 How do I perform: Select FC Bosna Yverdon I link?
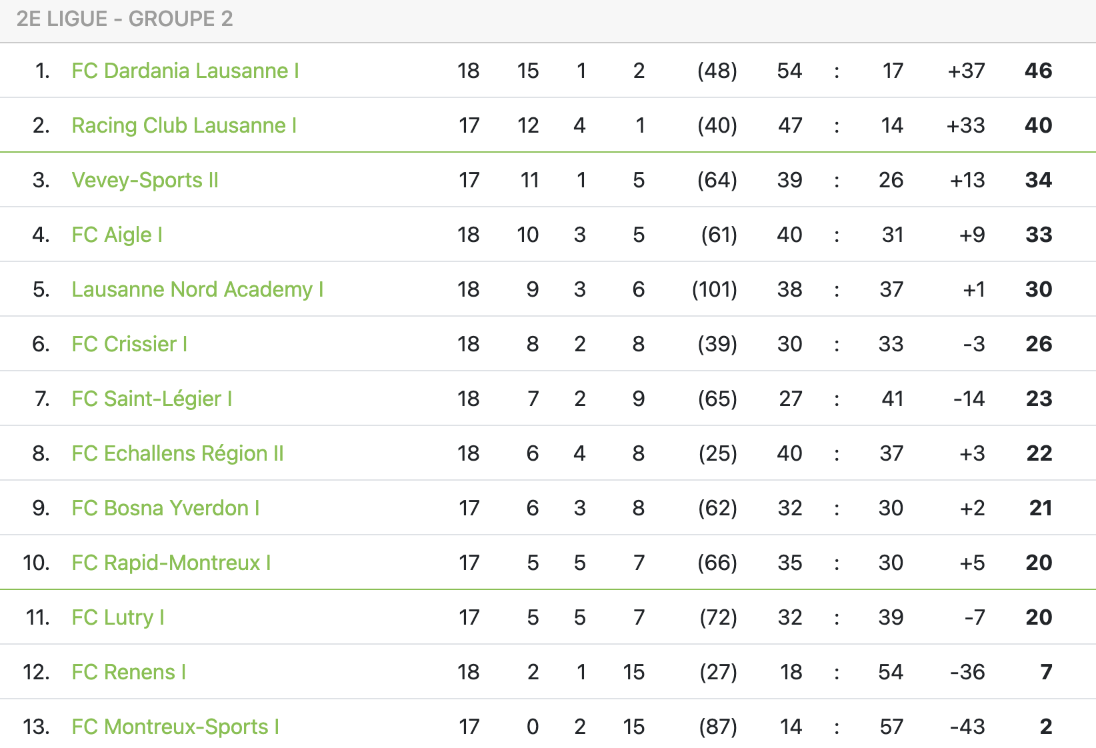click(x=165, y=508)
